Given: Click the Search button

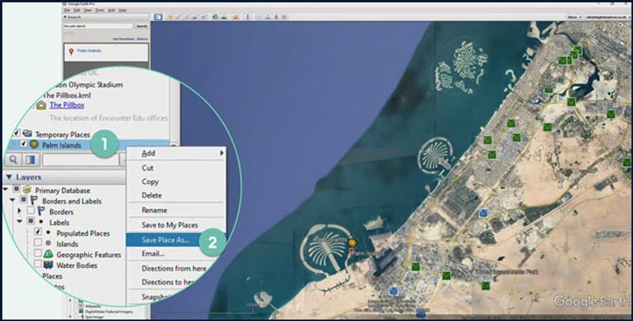Looking at the screenshot, I should pos(142,26).
